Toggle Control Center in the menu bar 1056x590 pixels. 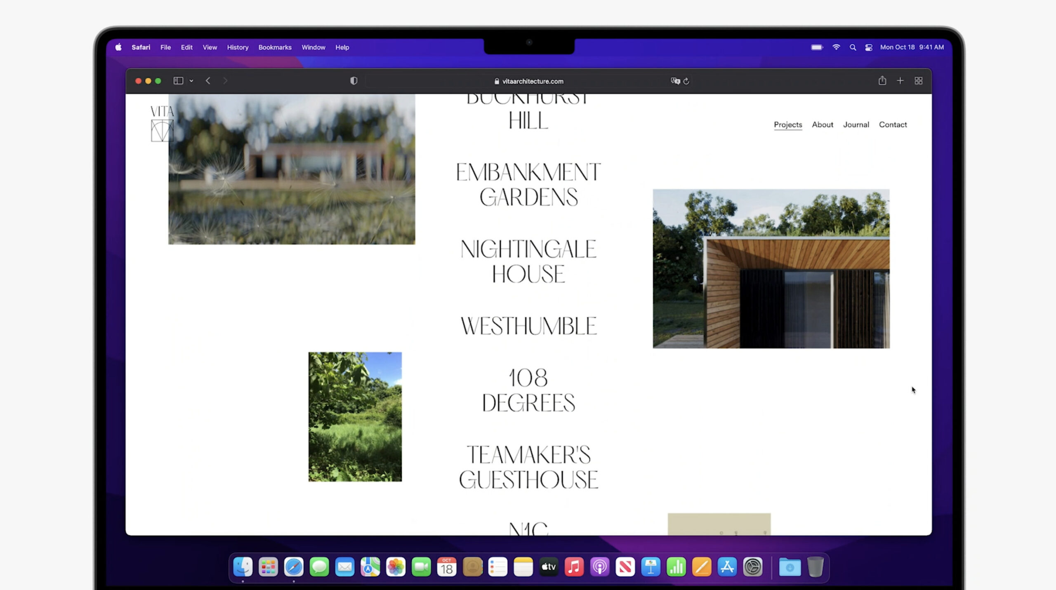click(868, 47)
